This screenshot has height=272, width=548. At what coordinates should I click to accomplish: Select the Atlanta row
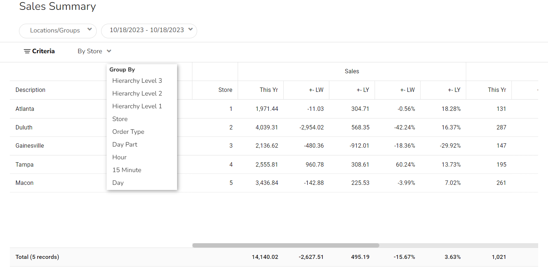[x=25, y=109]
